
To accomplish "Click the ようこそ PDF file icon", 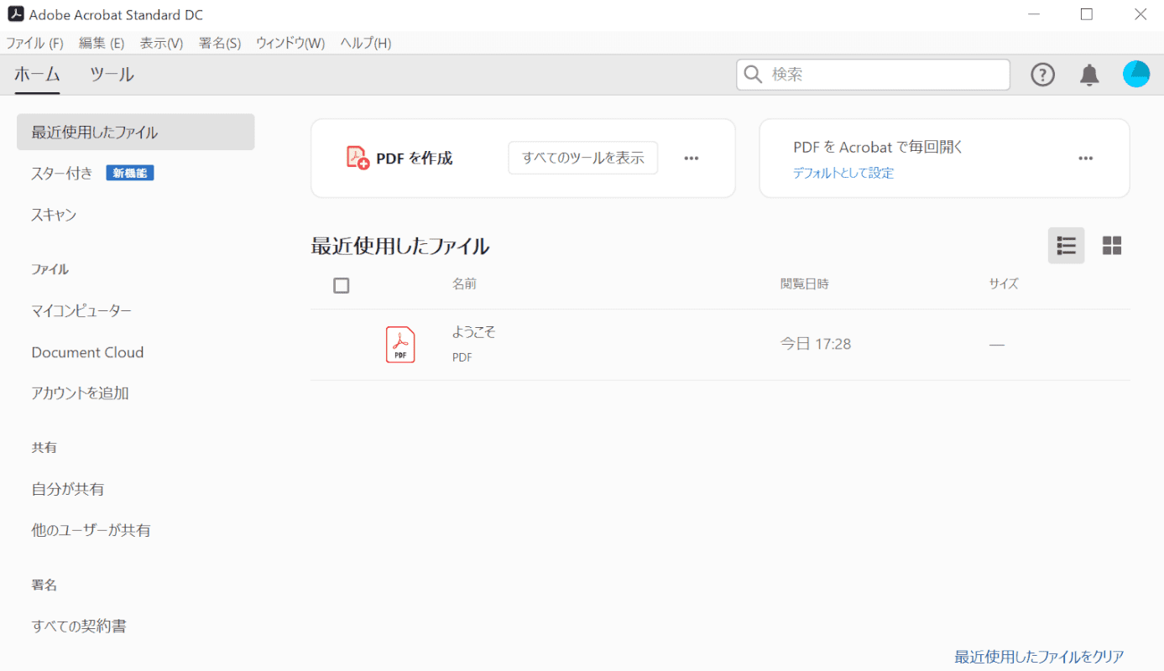I will tap(400, 345).
